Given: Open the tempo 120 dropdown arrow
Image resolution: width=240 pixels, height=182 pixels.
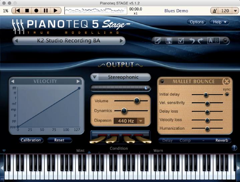Looking at the screenshot, I should coord(235,11).
